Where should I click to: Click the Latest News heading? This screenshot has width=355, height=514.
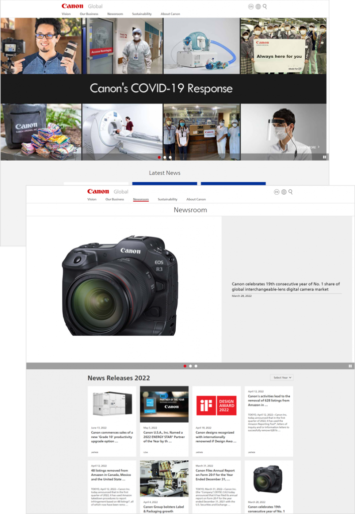165,173
